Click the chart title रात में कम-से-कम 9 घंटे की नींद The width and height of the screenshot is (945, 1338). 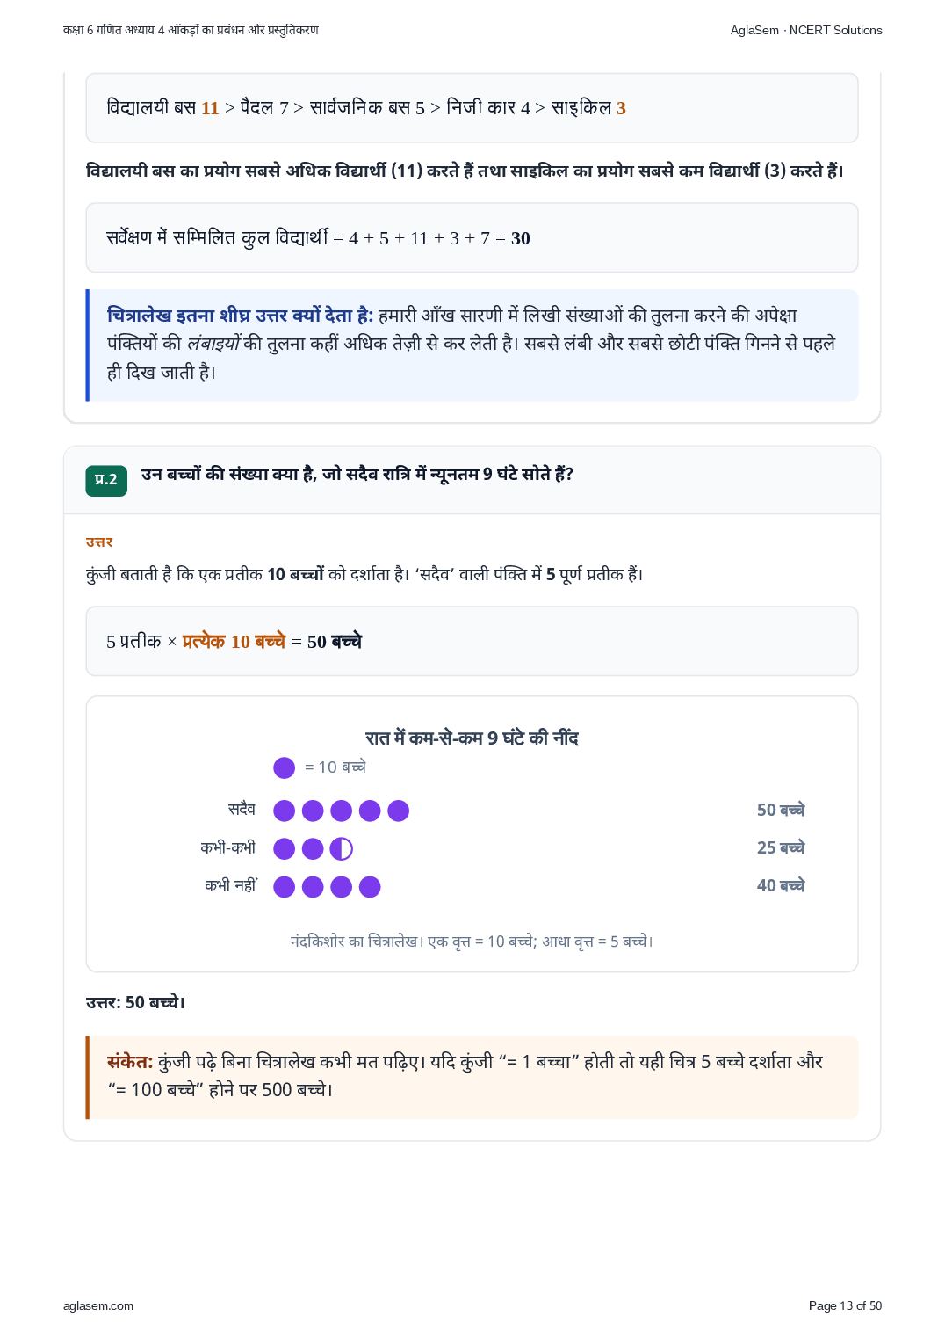tap(472, 738)
